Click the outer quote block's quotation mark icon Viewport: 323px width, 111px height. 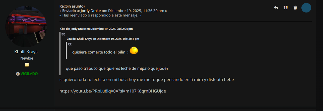point(63,34)
